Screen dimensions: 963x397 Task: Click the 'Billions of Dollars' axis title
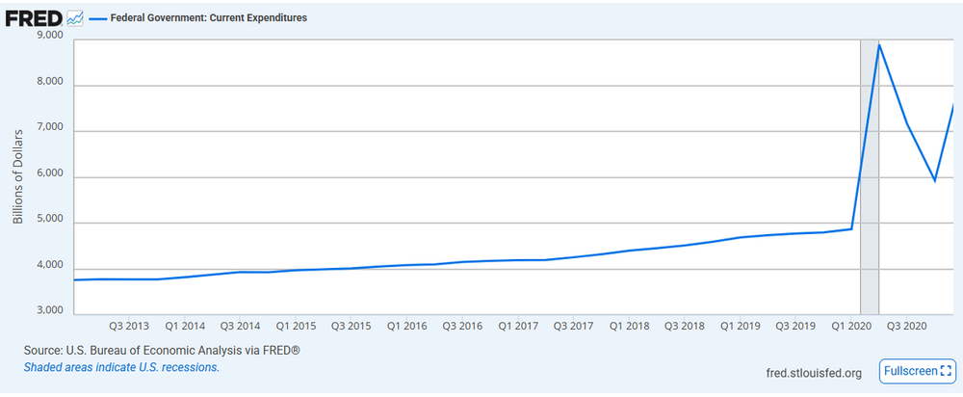tap(18, 175)
